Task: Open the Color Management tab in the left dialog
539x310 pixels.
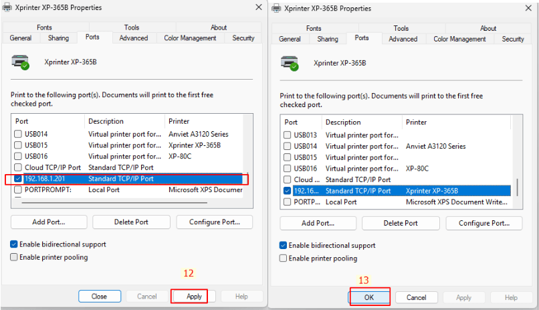Action: click(x=190, y=38)
